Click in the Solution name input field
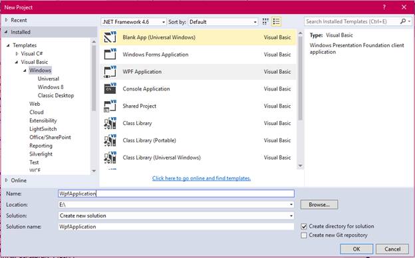Image resolution: width=415 pixels, height=258 pixels. [176, 227]
